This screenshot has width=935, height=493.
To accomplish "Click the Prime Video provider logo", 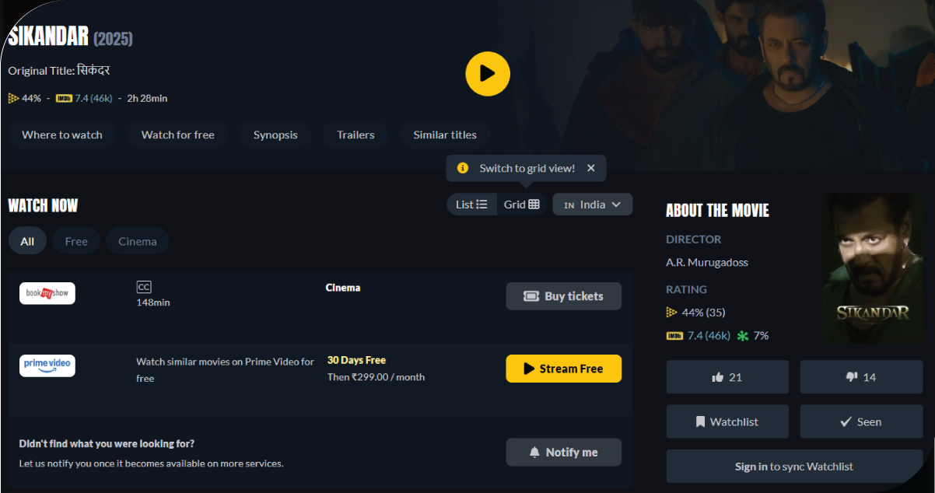I will [x=47, y=365].
